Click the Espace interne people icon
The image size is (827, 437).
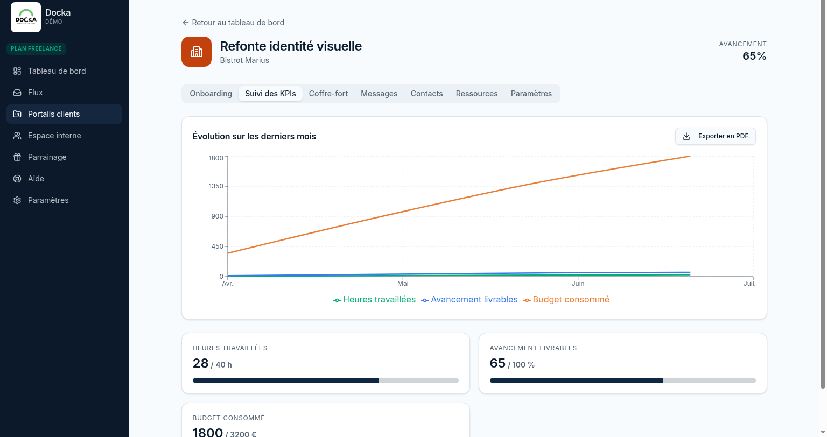point(17,136)
